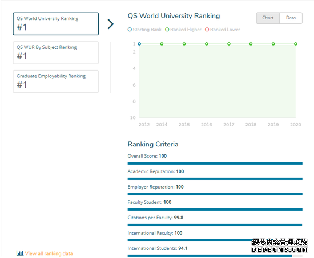Click the right chevron arrow beside ranking card

coord(111,24)
